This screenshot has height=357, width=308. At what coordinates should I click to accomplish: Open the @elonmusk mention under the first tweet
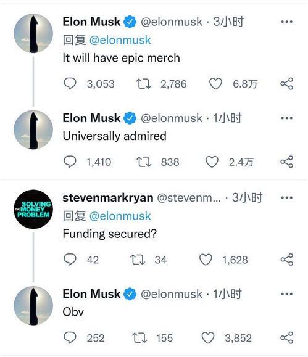tap(120, 40)
